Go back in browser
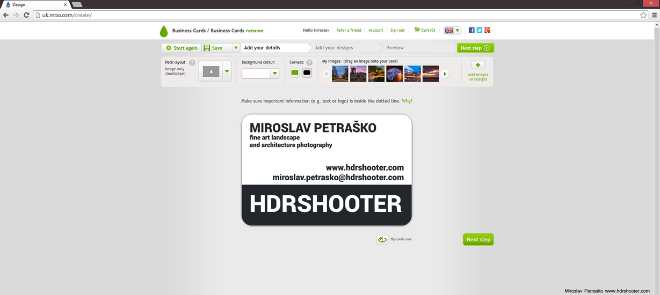660x295 pixels. coord(6,15)
